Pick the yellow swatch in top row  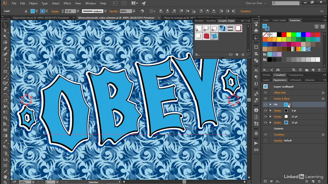click(289, 34)
